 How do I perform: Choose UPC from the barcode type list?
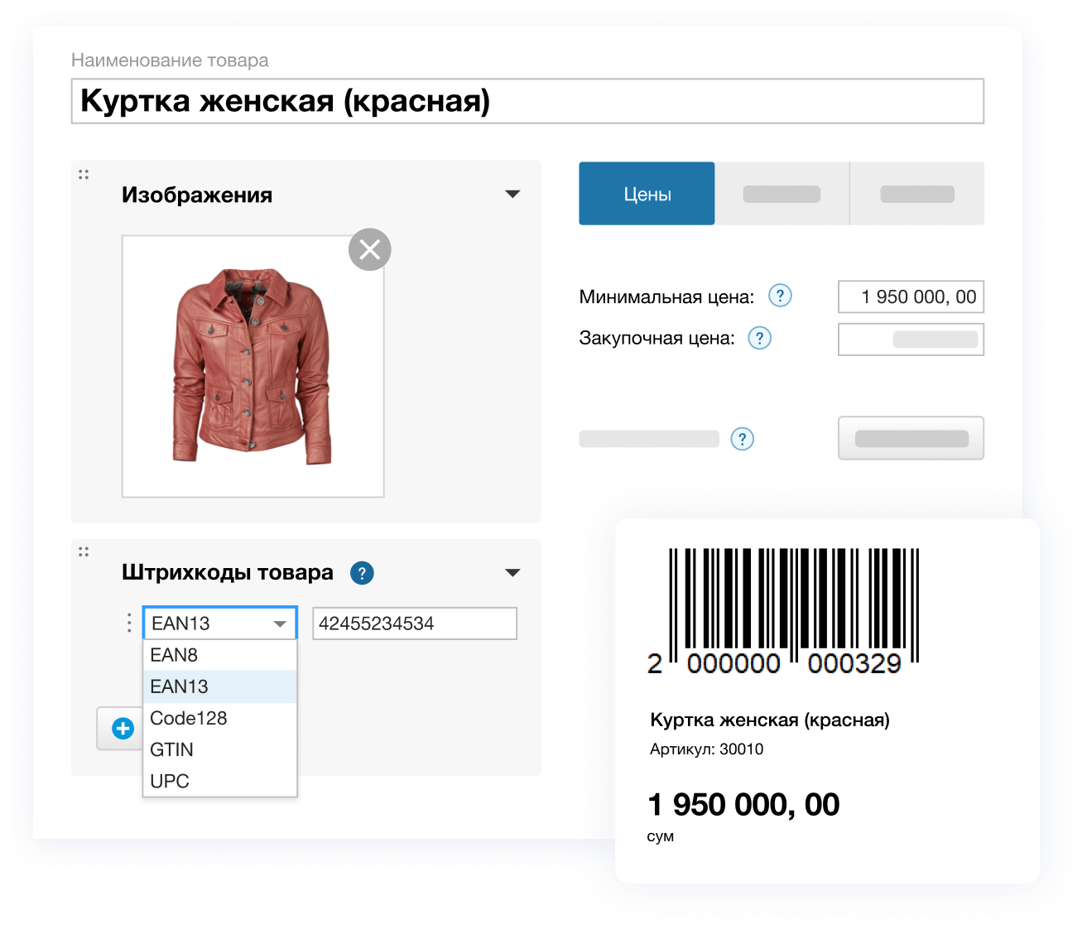click(220, 781)
